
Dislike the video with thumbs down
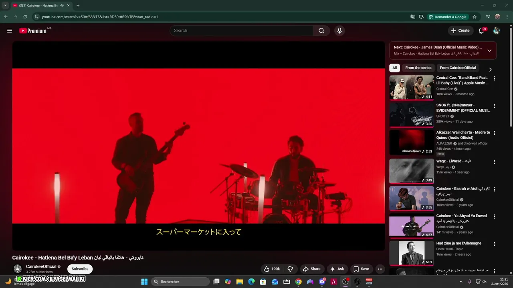click(x=291, y=269)
